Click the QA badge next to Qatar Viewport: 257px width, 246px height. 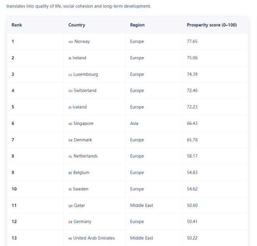pos(70,206)
